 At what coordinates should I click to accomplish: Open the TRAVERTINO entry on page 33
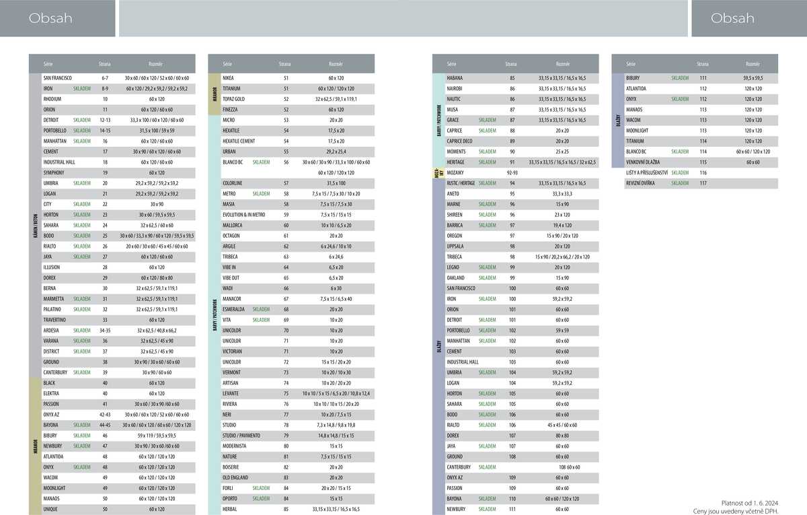pos(56,320)
